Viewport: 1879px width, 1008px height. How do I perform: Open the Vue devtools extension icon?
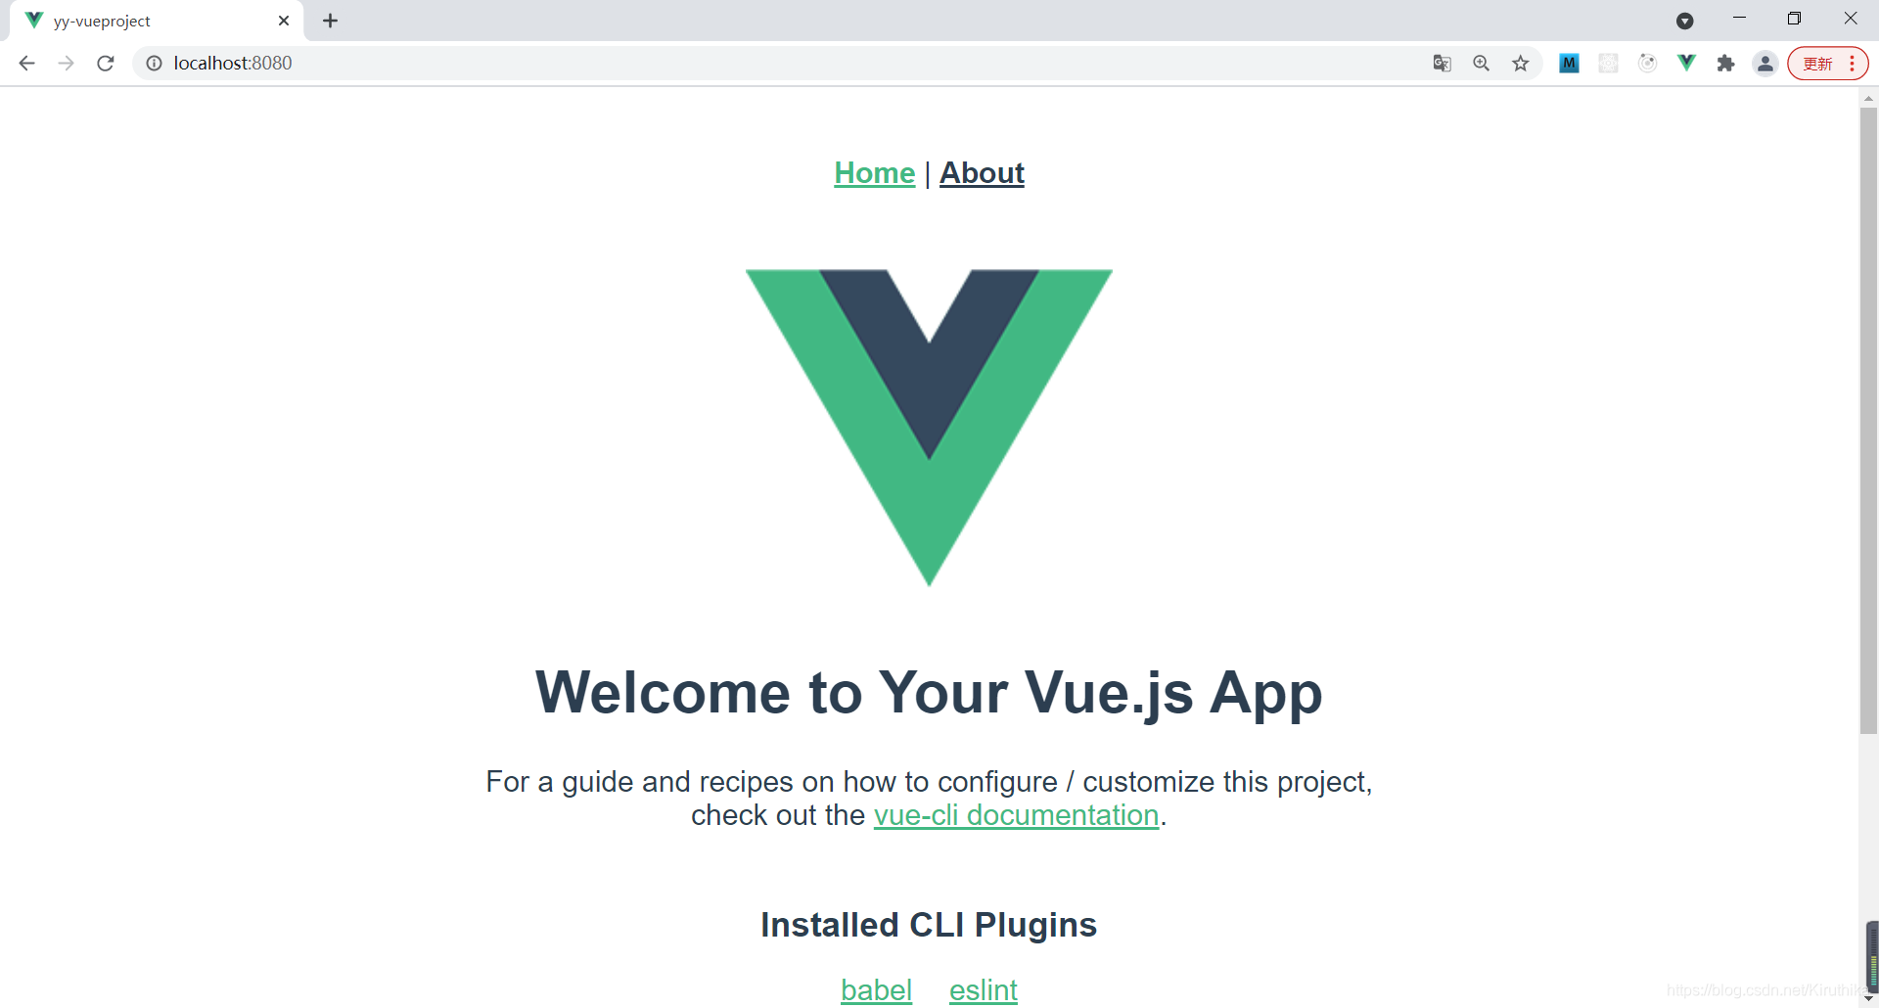tap(1686, 64)
